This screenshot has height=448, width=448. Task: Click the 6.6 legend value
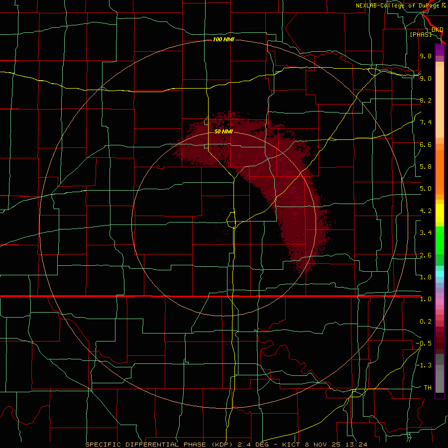[426, 144]
